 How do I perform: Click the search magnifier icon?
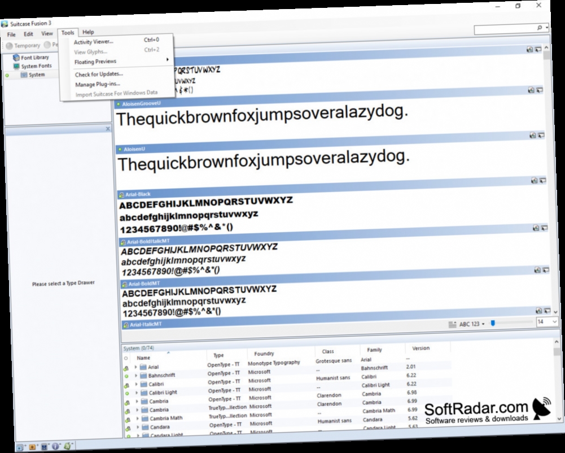click(x=540, y=28)
